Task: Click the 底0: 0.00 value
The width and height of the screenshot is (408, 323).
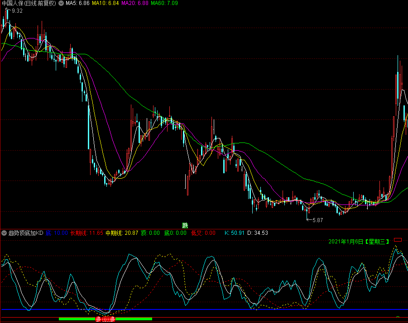Action: point(175,233)
